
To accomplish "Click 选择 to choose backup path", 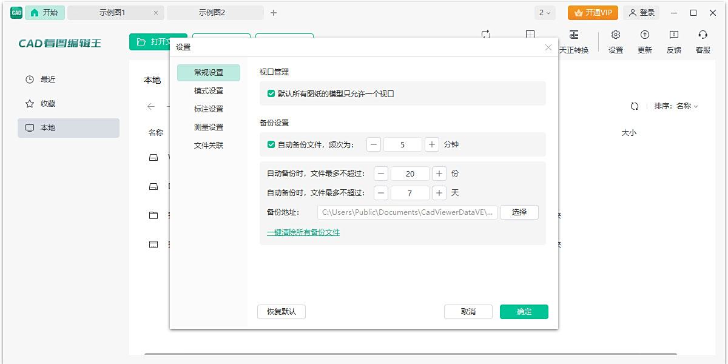I will pos(519,212).
